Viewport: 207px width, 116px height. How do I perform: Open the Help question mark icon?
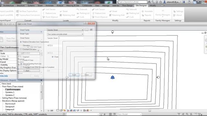click(189, 2)
